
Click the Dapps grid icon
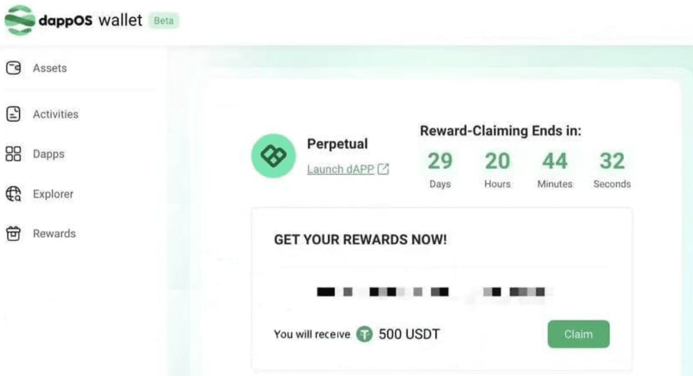(x=13, y=154)
